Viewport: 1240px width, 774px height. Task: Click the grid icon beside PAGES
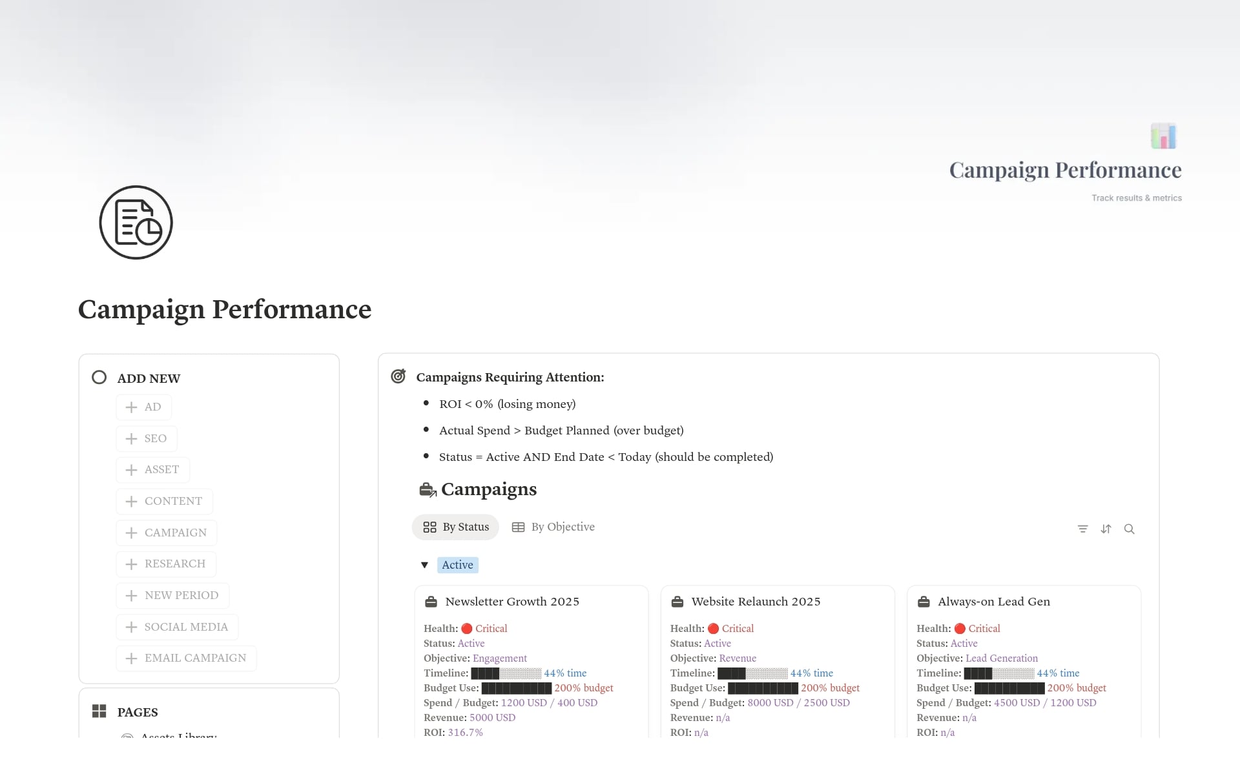tap(99, 711)
